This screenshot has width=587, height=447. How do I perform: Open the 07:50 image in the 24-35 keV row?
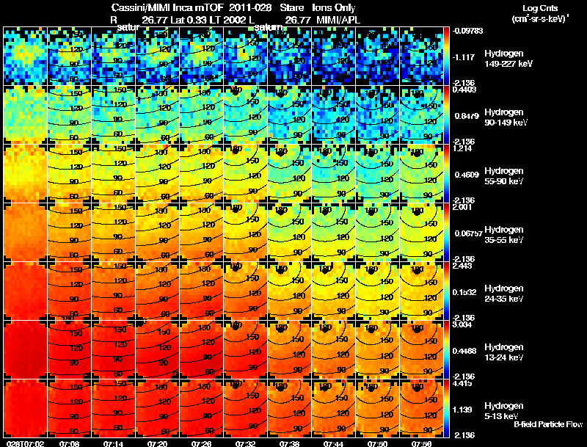pos(377,291)
